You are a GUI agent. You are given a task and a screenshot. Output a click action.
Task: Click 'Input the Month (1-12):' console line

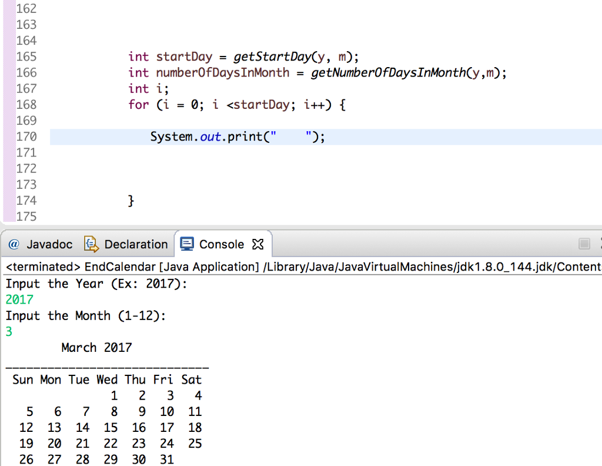pos(86,316)
